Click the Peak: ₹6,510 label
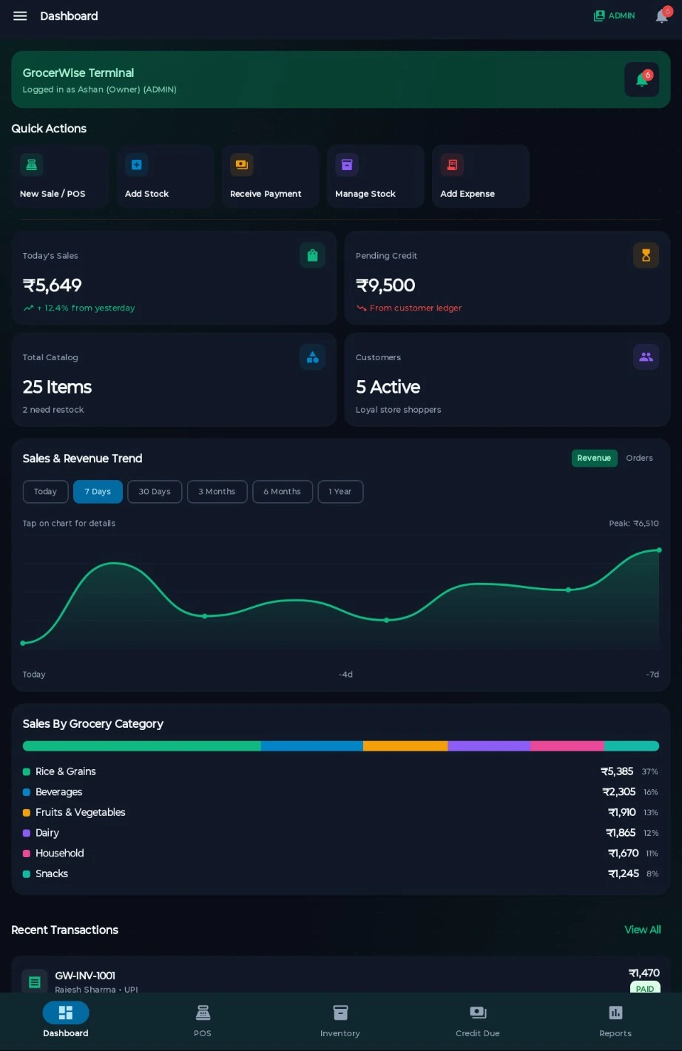This screenshot has height=1051, width=682. [x=634, y=523]
